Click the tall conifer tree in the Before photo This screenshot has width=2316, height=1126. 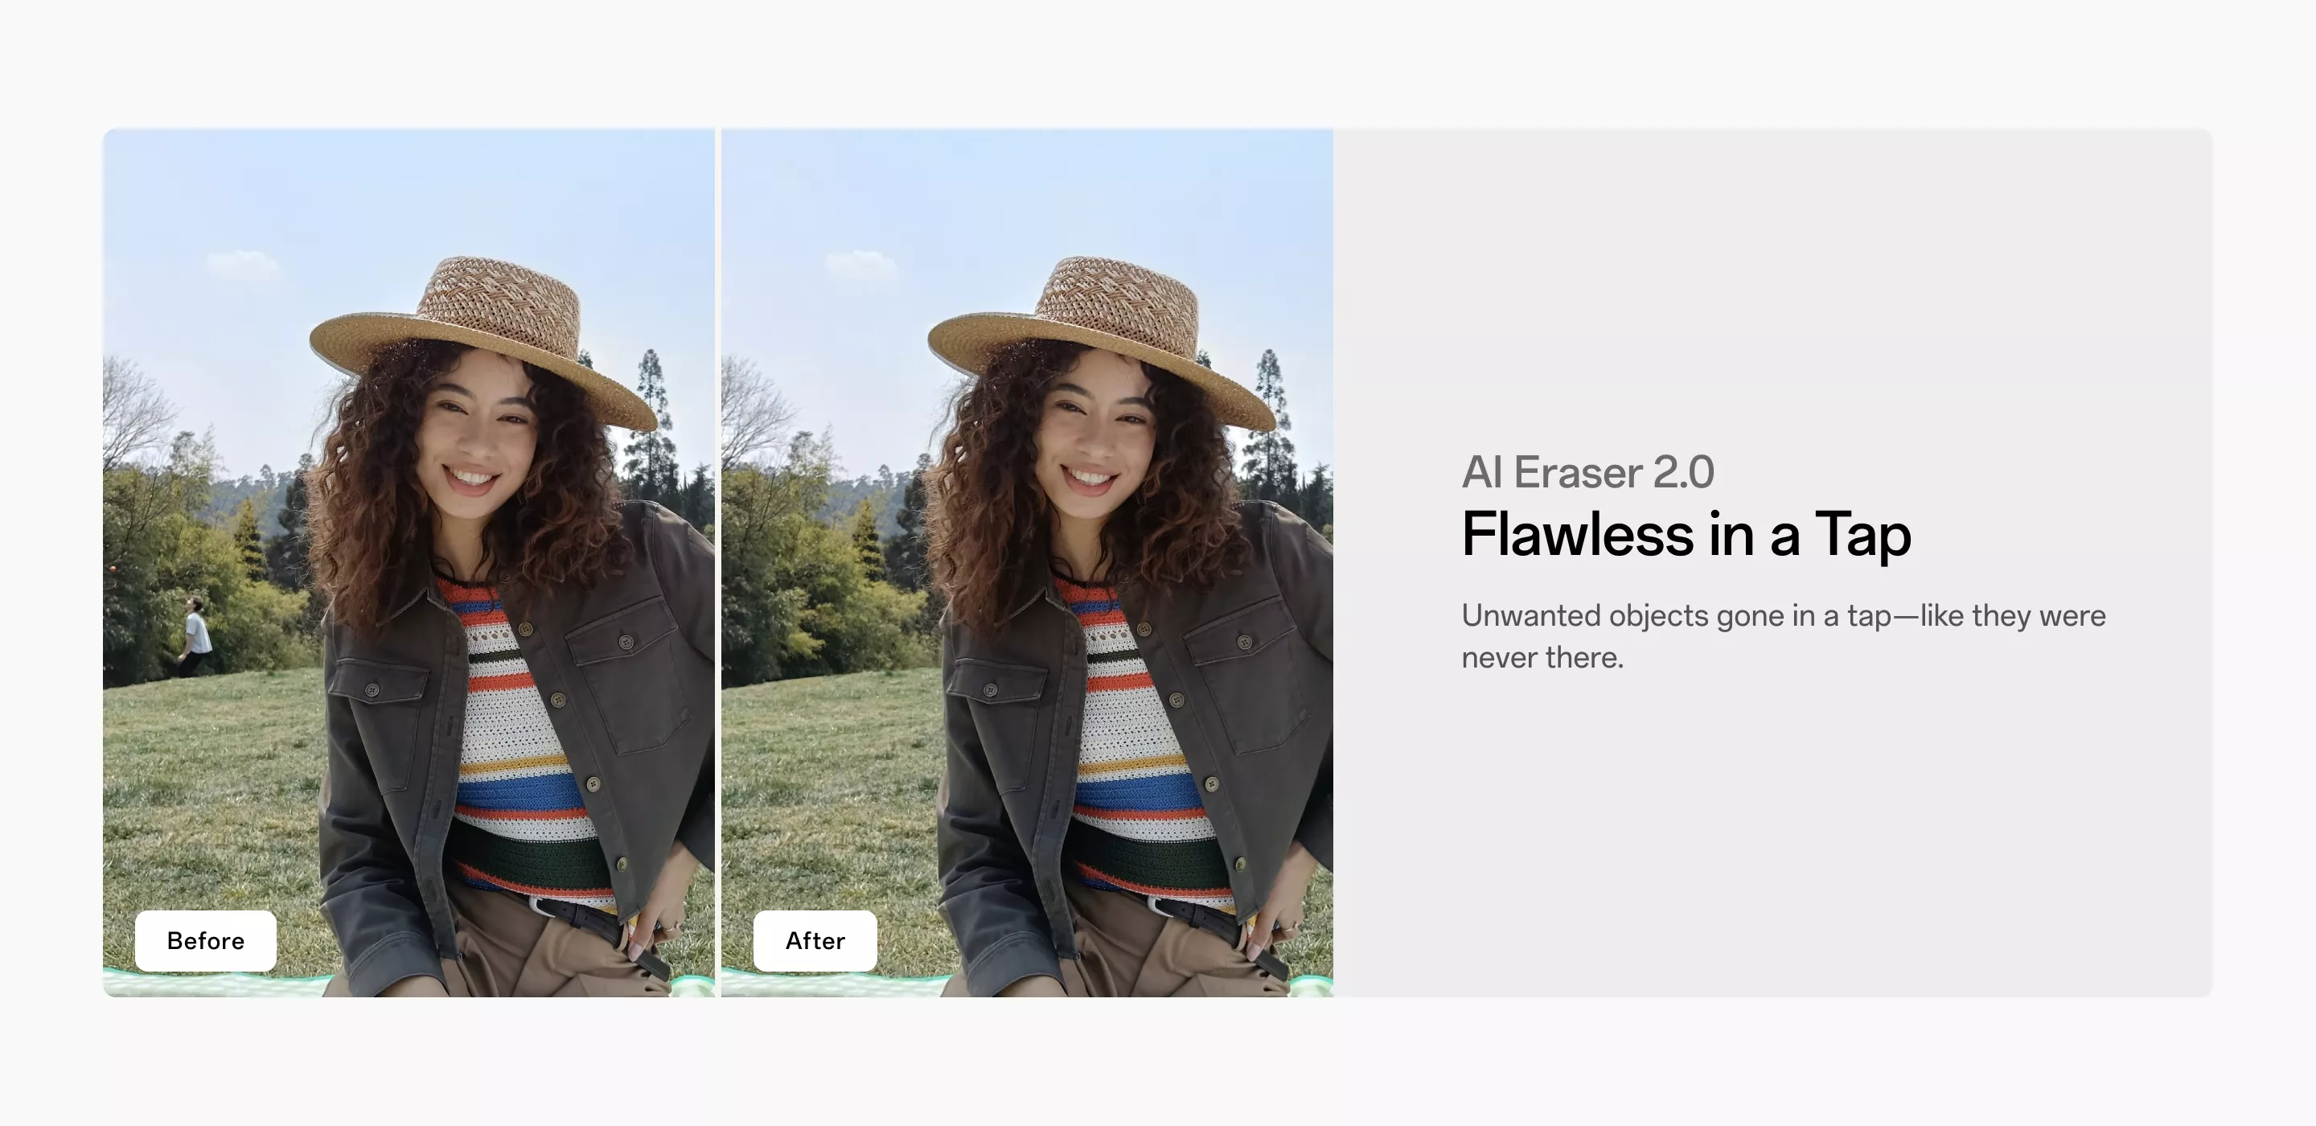(x=649, y=423)
